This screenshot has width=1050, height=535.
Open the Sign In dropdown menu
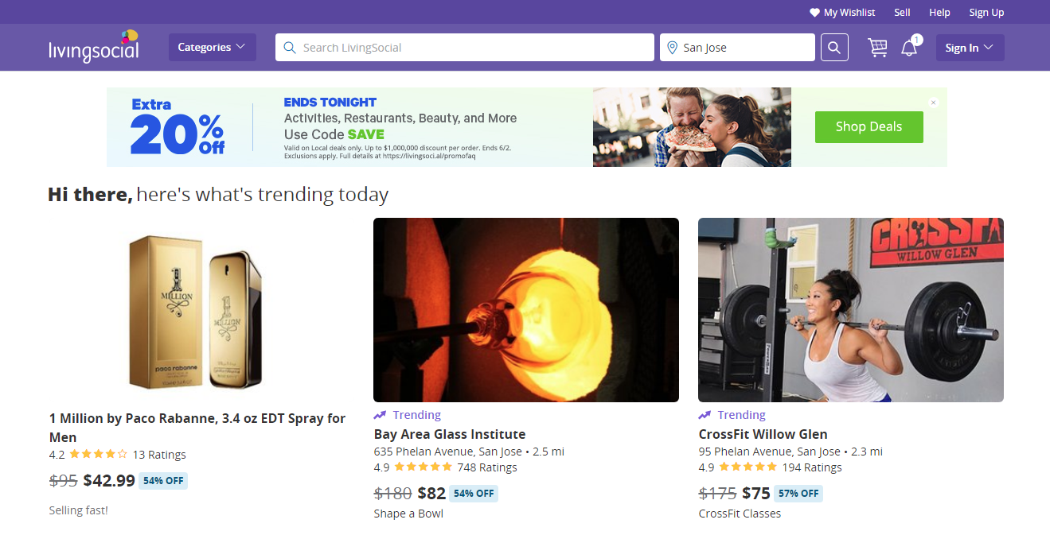[970, 48]
